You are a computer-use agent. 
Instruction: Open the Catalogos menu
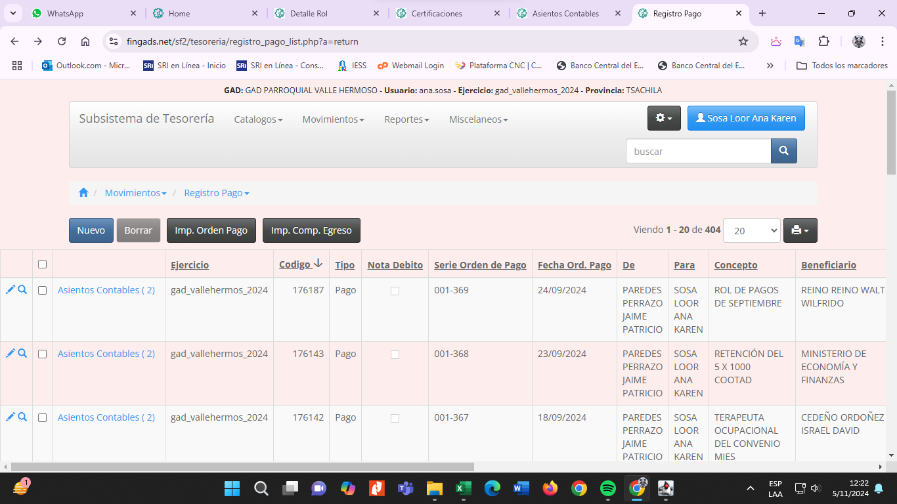[x=258, y=119]
